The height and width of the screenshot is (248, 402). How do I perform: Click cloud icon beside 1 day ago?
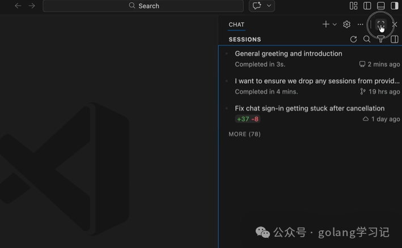click(x=365, y=119)
